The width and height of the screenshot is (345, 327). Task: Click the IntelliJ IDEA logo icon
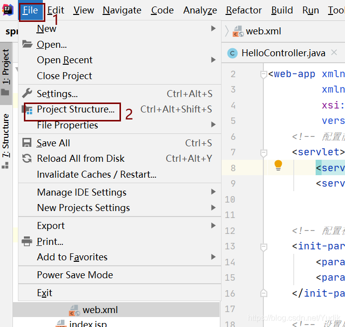[7, 10]
